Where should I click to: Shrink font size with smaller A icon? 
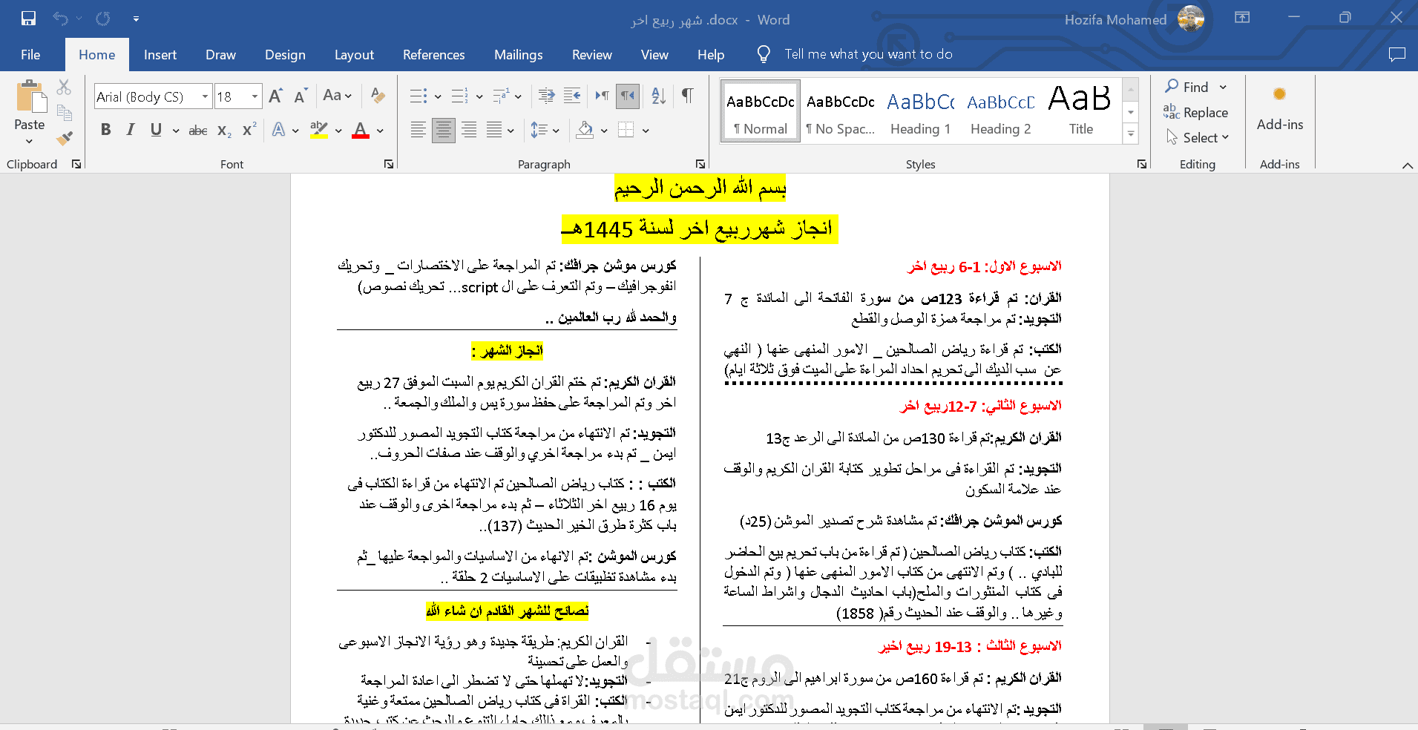[300, 96]
